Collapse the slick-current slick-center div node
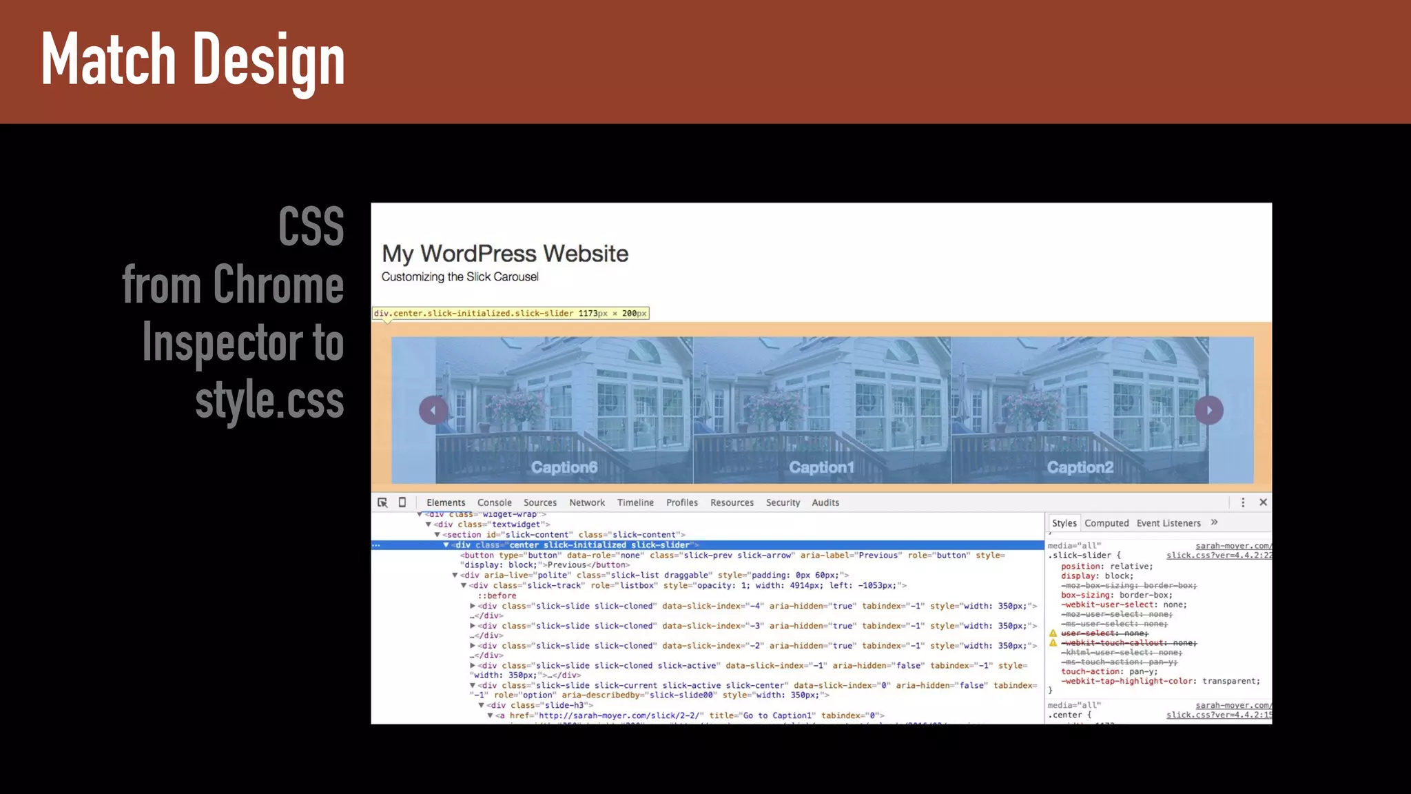The image size is (1411, 794). [x=473, y=686]
